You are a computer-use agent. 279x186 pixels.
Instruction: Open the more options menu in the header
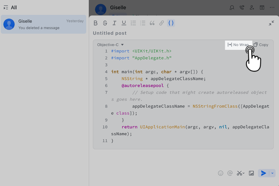272,8
